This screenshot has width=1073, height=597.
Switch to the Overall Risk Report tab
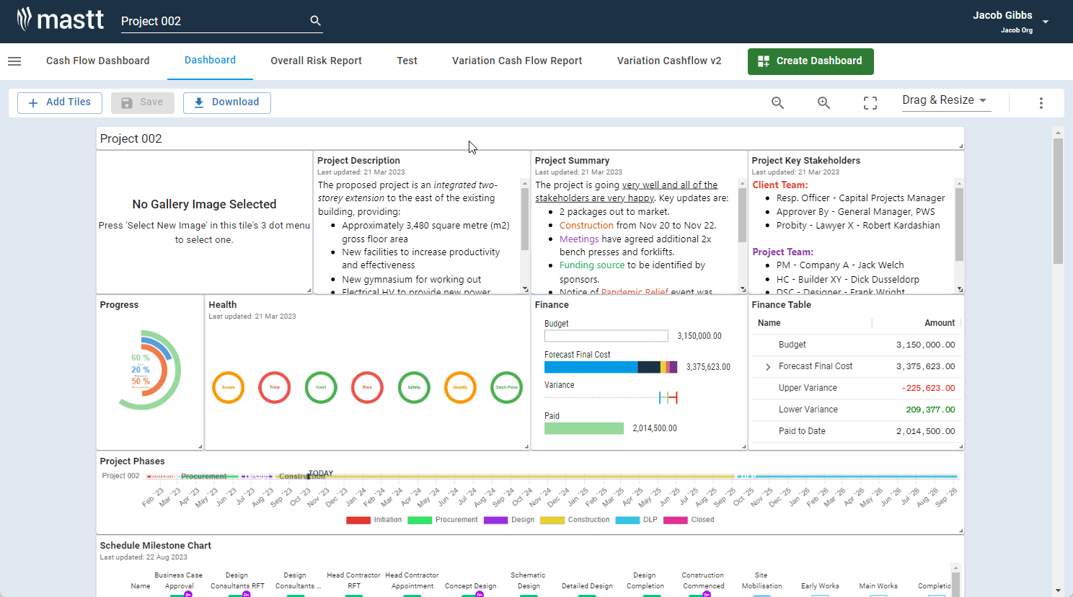(316, 61)
